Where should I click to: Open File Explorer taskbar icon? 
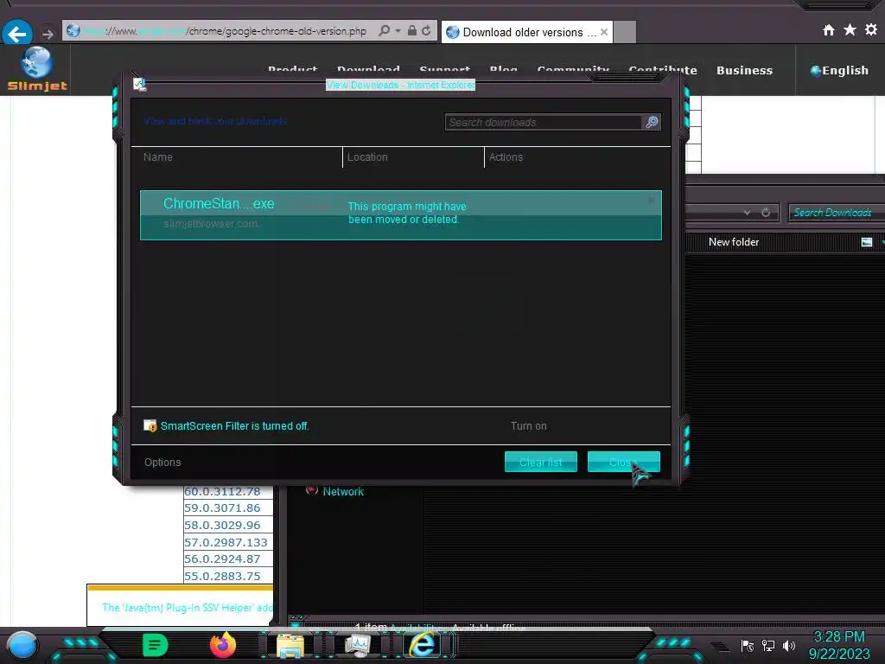(x=290, y=646)
